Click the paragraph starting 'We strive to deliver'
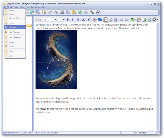 tap(94, 111)
